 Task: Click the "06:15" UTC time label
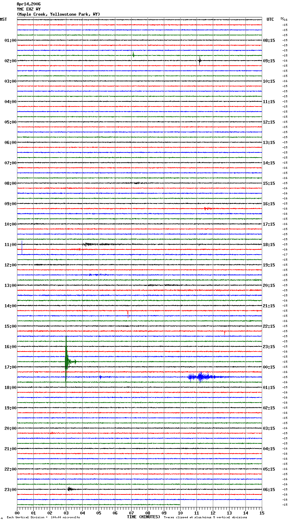(269, 490)
